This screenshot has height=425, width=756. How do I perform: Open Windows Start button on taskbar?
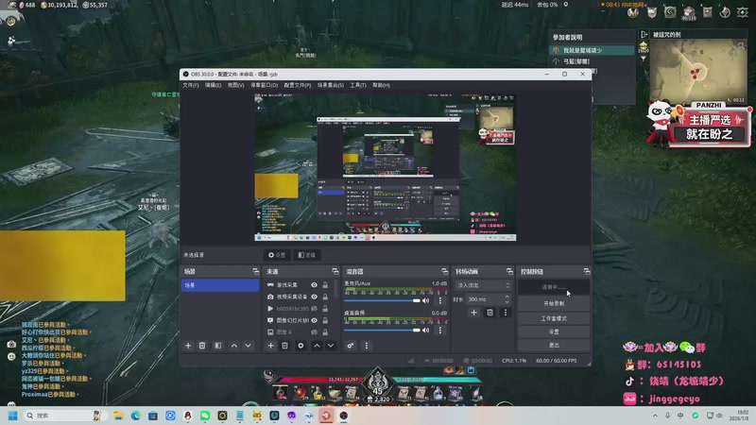pyautogui.click(x=12, y=416)
